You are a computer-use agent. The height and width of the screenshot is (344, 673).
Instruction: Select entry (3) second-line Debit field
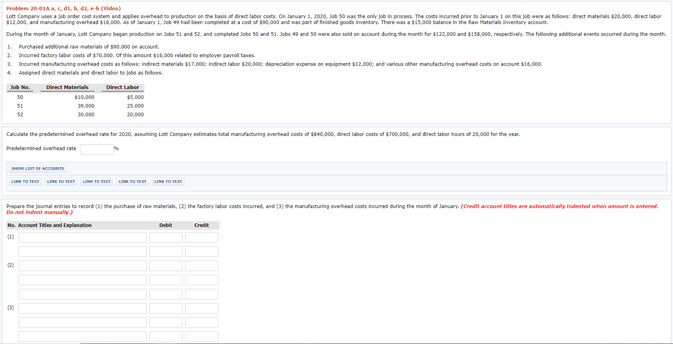[x=166, y=322]
